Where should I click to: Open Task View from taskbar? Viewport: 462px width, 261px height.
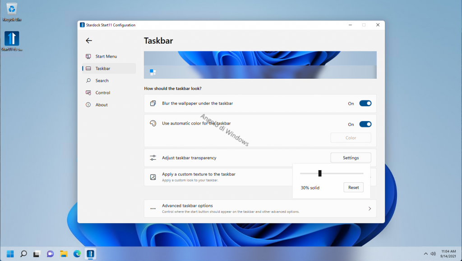pyautogui.click(x=37, y=254)
